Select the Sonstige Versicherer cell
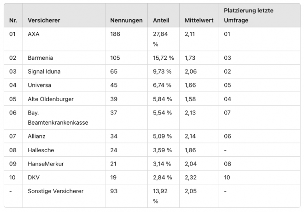The height and width of the screenshot is (212, 304). click(x=55, y=191)
